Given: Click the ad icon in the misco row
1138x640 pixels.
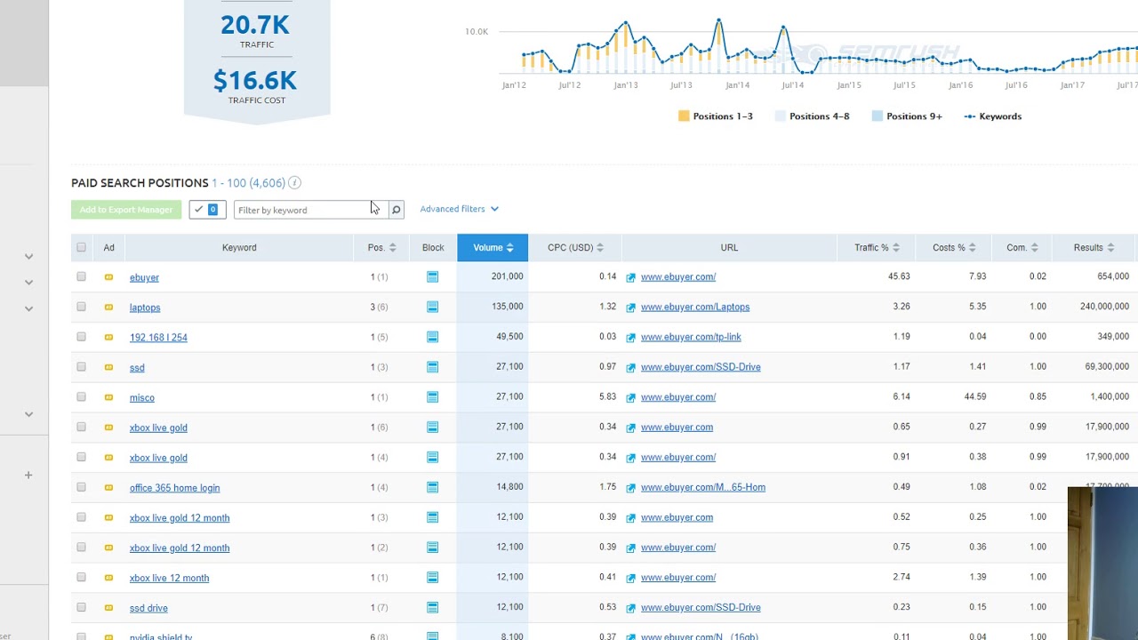Looking at the screenshot, I should [108, 397].
